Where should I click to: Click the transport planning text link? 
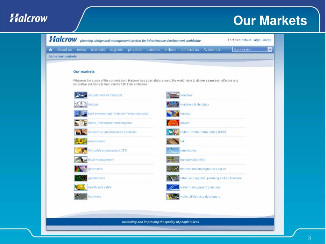pos(193,160)
